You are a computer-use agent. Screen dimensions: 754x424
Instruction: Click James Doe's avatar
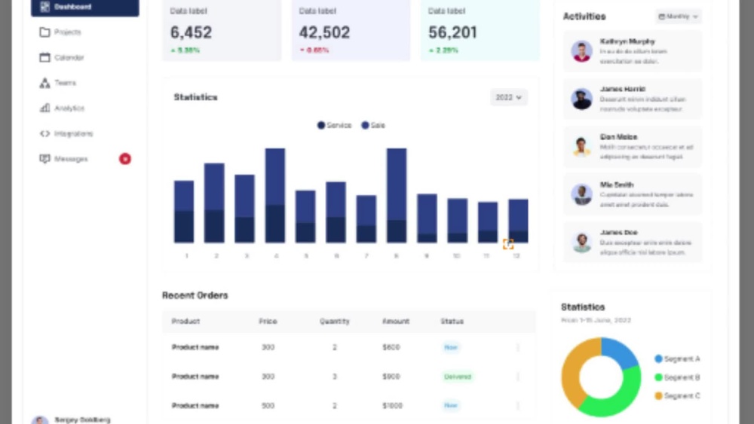point(581,242)
